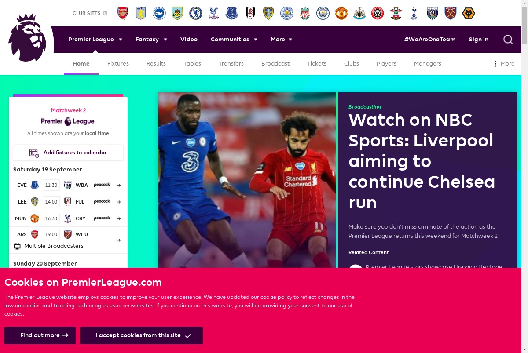This screenshot has width=528, height=353.
Task: Select the Home tab
Action: (81, 64)
